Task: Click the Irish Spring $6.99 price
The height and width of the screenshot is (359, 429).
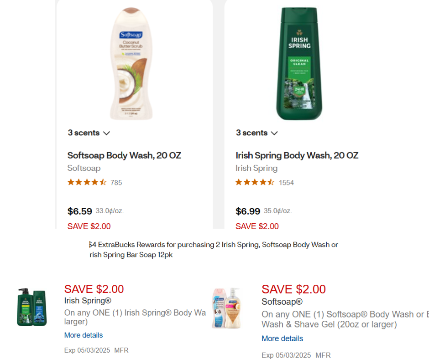Action: (x=248, y=211)
